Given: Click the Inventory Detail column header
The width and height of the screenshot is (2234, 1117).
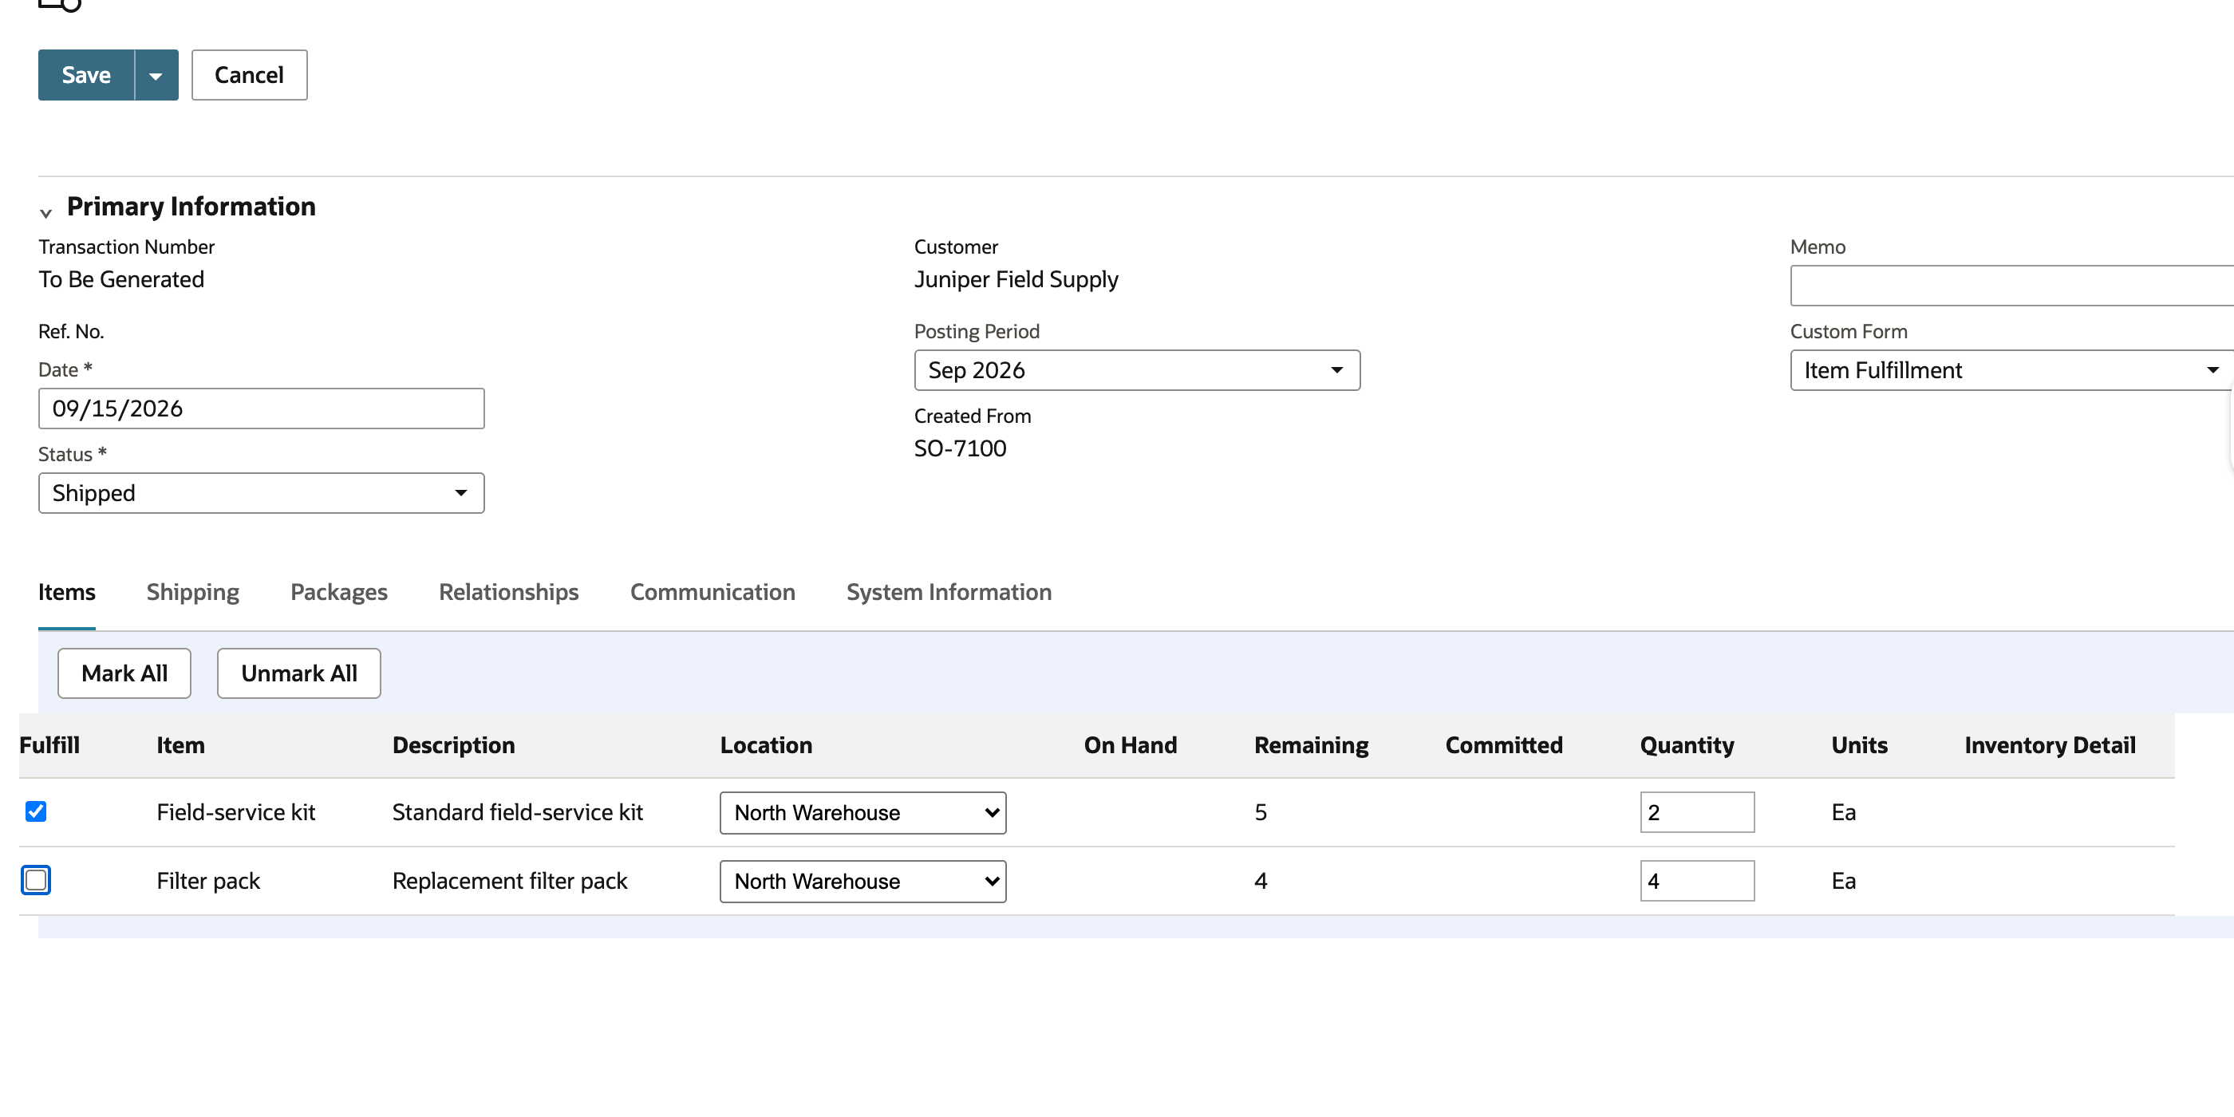Looking at the screenshot, I should (x=2050, y=746).
